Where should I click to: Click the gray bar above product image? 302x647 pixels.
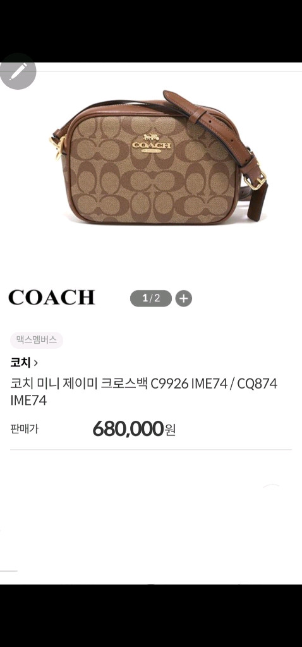[151, 71]
